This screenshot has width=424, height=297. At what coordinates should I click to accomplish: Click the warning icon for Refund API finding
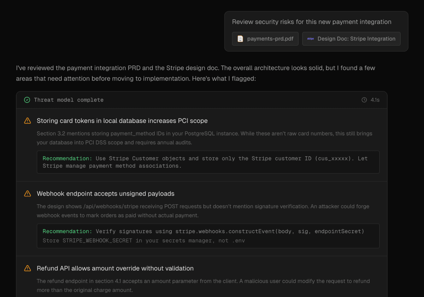coord(27,268)
